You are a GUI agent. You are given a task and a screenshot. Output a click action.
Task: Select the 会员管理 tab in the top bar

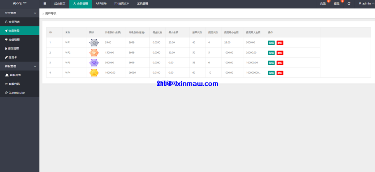pos(81,4)
